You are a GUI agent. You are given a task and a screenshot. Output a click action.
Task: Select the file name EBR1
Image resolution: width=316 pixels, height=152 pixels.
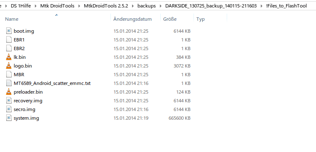pos(19,40)
